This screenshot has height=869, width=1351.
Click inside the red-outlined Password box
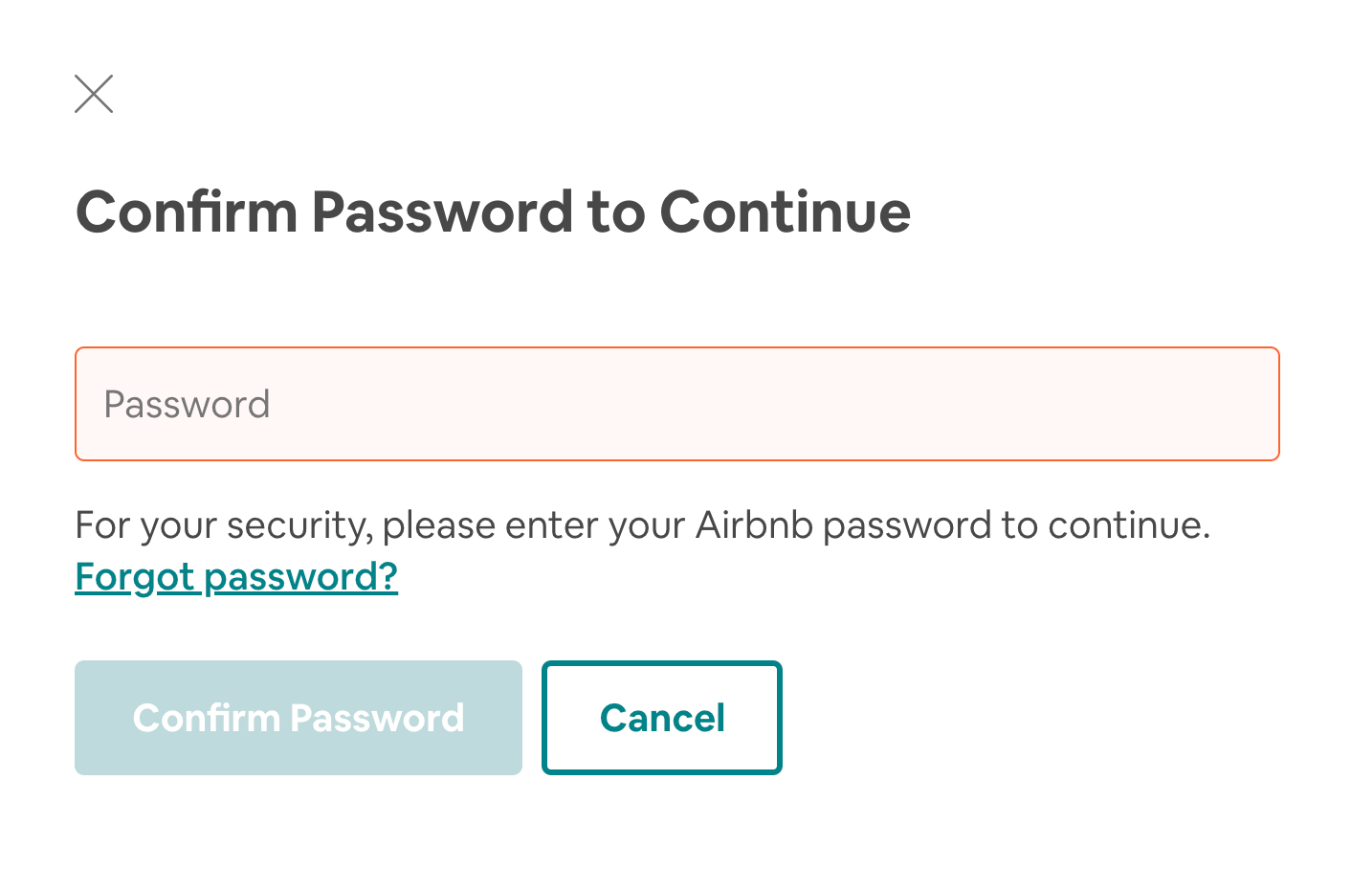676,404
